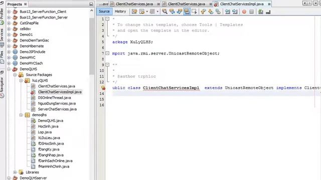Screen dimensions: 321x180
Task: Open the Profiler side tab
Action: [2, 16]
